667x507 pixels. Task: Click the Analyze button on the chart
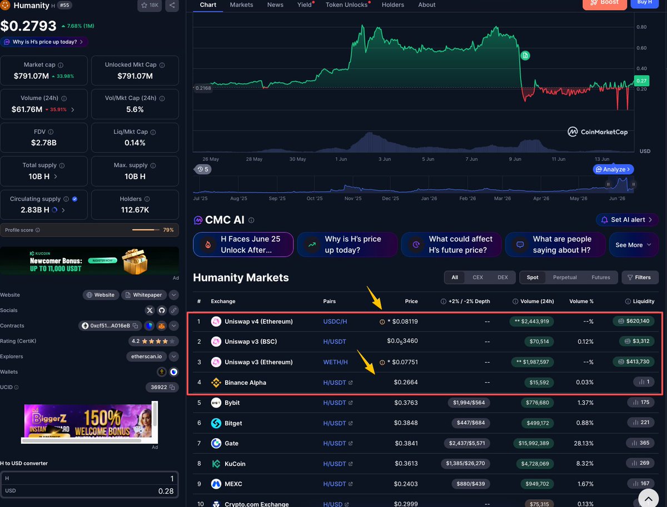[x=613, y=169]
